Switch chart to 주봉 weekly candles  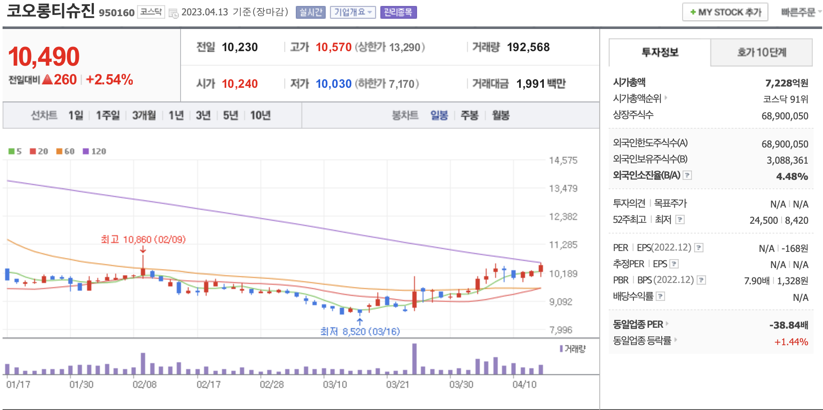coord(469,115)
